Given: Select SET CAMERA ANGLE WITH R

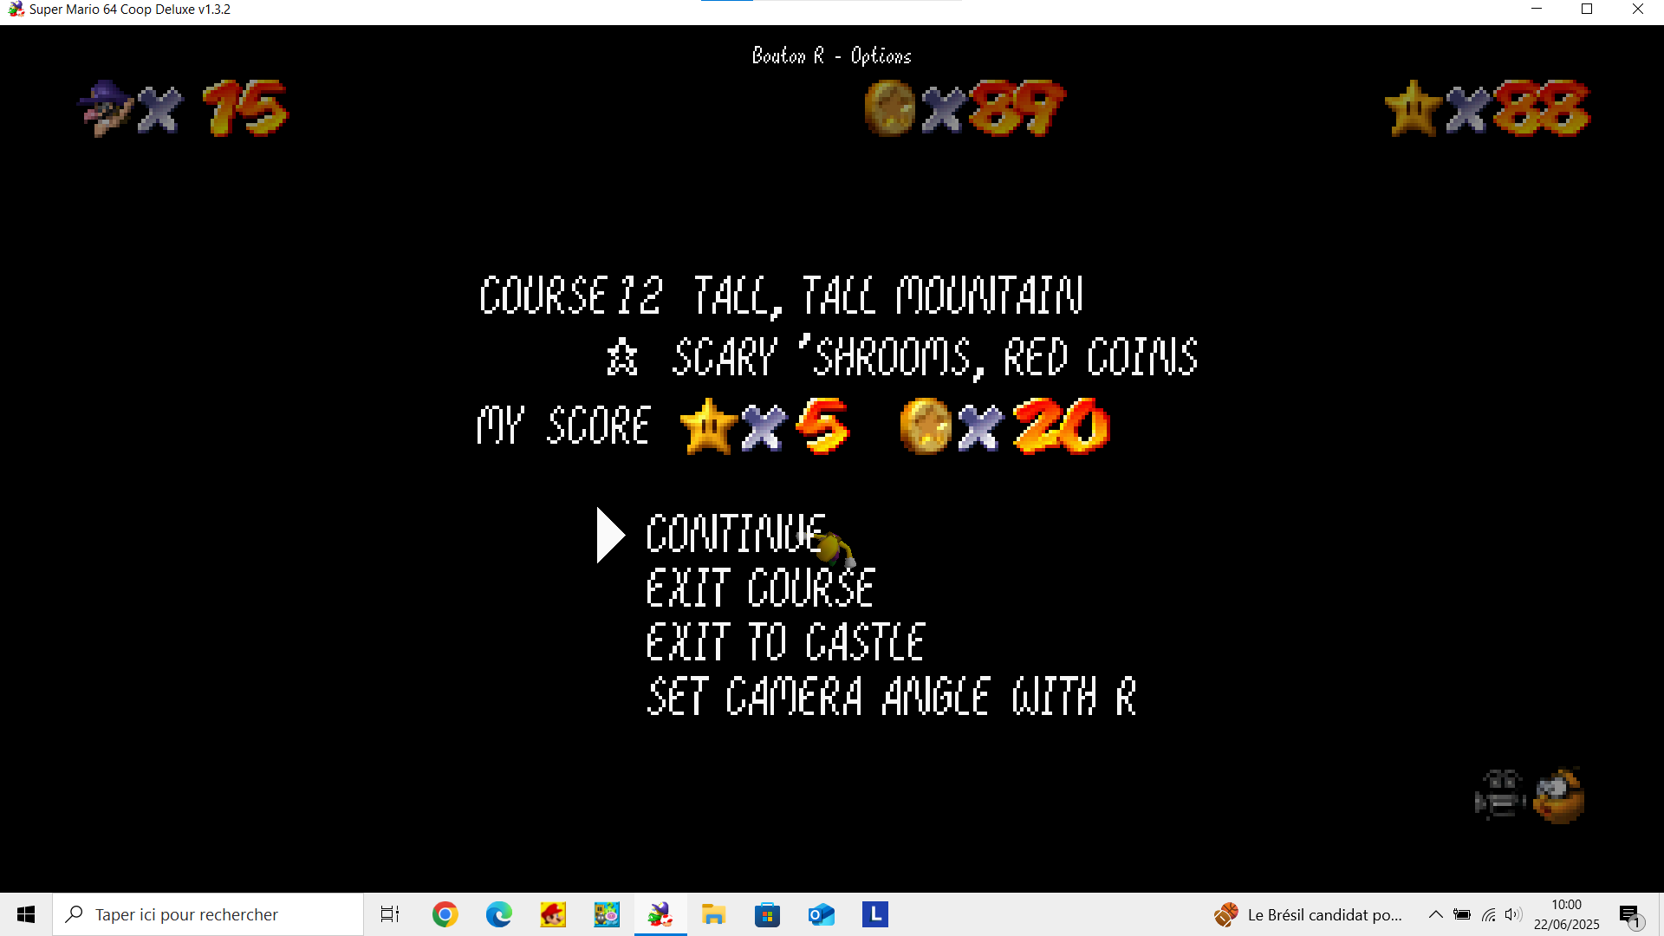Looking at the screenshot, I should 891,697.
